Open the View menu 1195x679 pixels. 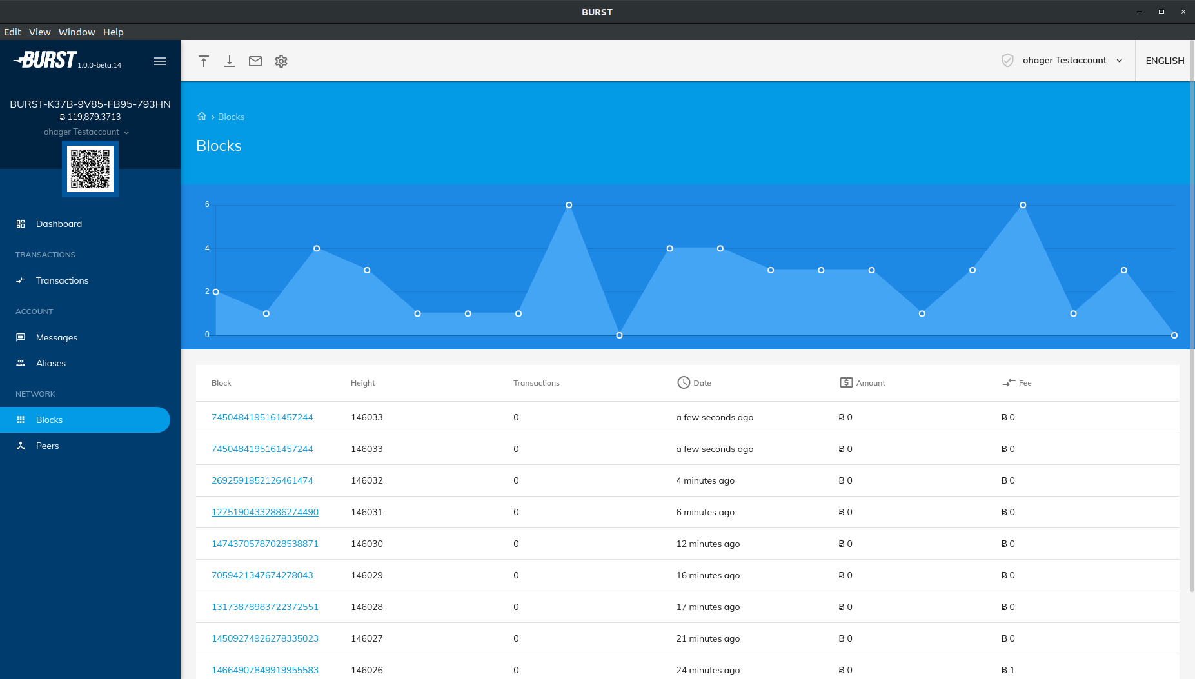coord(39,32)
